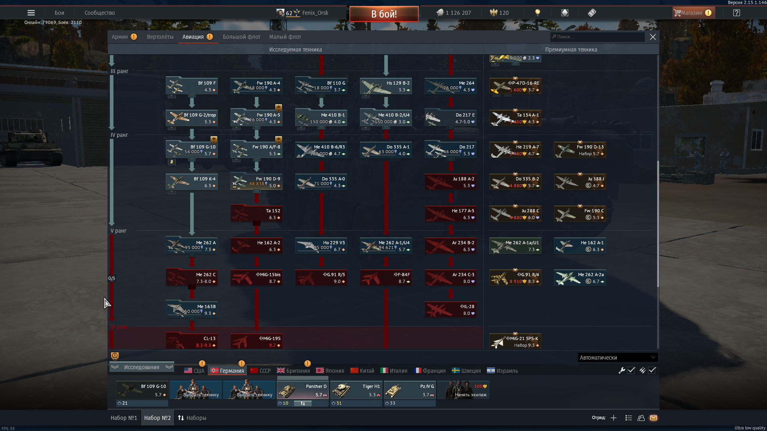Click talisman badge on Fw 190 A-5
The image size is (767, 431).
click(278, 108)
